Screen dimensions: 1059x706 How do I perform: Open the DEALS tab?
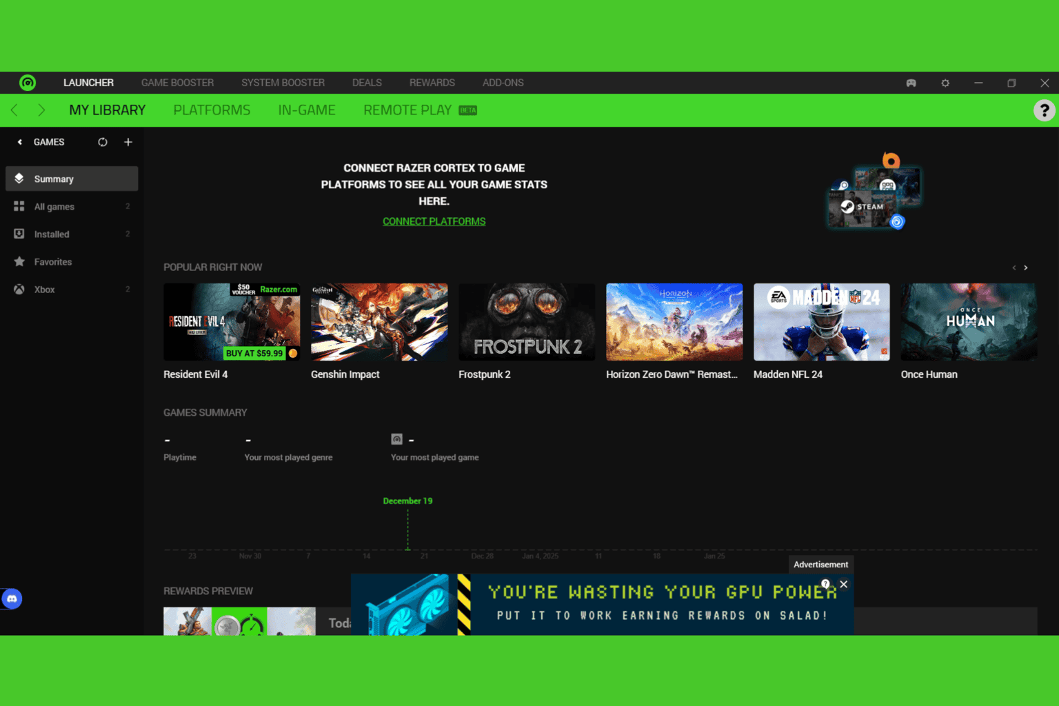(x=367, y=83)
